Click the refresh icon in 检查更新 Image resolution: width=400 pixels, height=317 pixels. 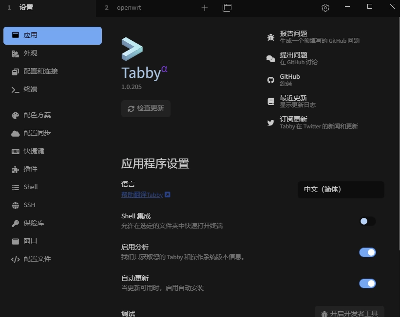[x=131, y=109]
